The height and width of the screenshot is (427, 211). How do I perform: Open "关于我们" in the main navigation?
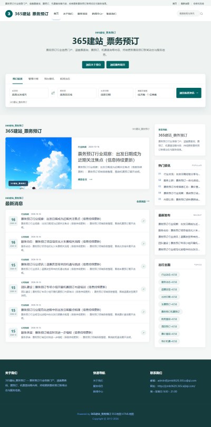(x=68, y=14)
